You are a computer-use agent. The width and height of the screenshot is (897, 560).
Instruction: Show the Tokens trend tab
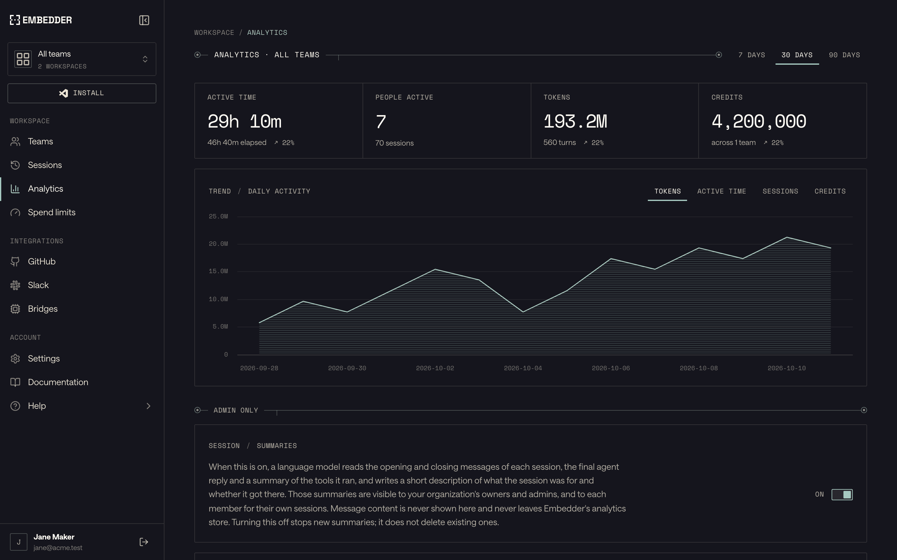667,191
